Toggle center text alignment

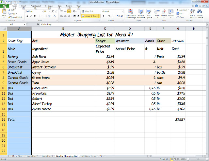[x=65, y=16]
